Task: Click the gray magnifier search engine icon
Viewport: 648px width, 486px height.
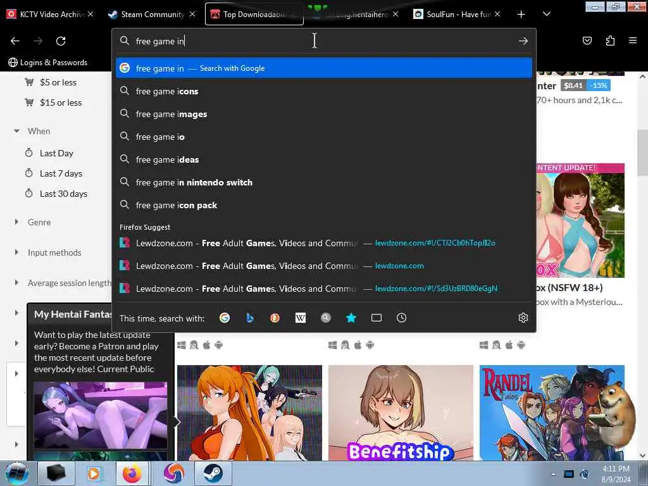Action: (x=326, y=318)
